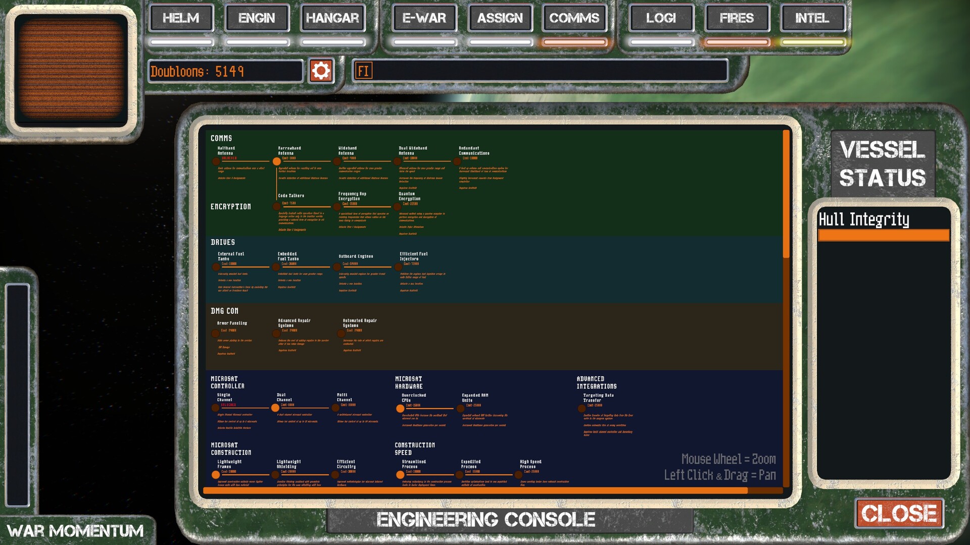Image resolution: width=970 pixels, height=545 pixels.
Task: Click the Code Talkers encryption node
Action: coord(277,206)
